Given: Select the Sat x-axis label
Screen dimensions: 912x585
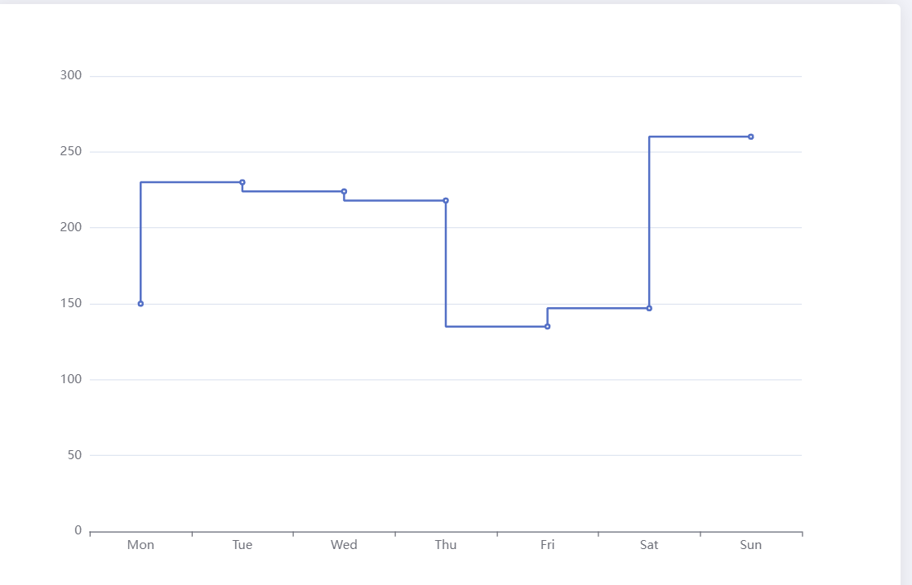Looking at the screenshot, I should click(x=649, y=545).
